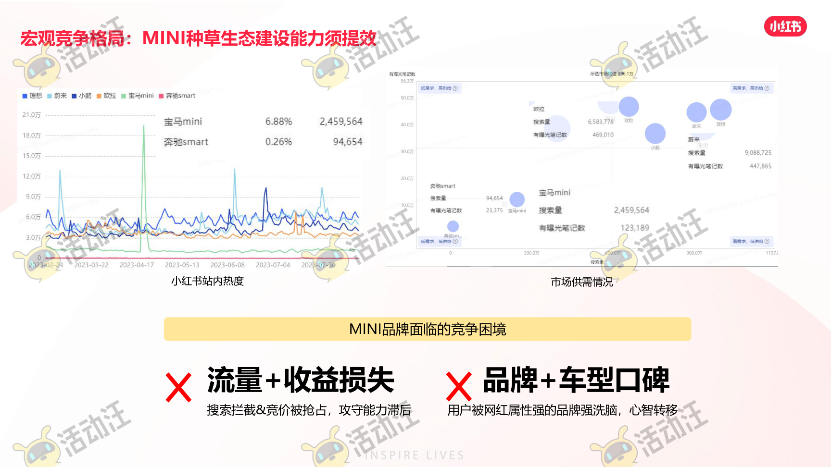Click 蔚来 tooltip value 447,865
The width and height of the screenshot is (831, 467).
coord(760,166)
